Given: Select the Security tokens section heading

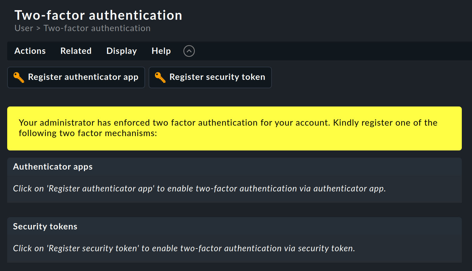Looking at the screenshot, I should [45, 226].
